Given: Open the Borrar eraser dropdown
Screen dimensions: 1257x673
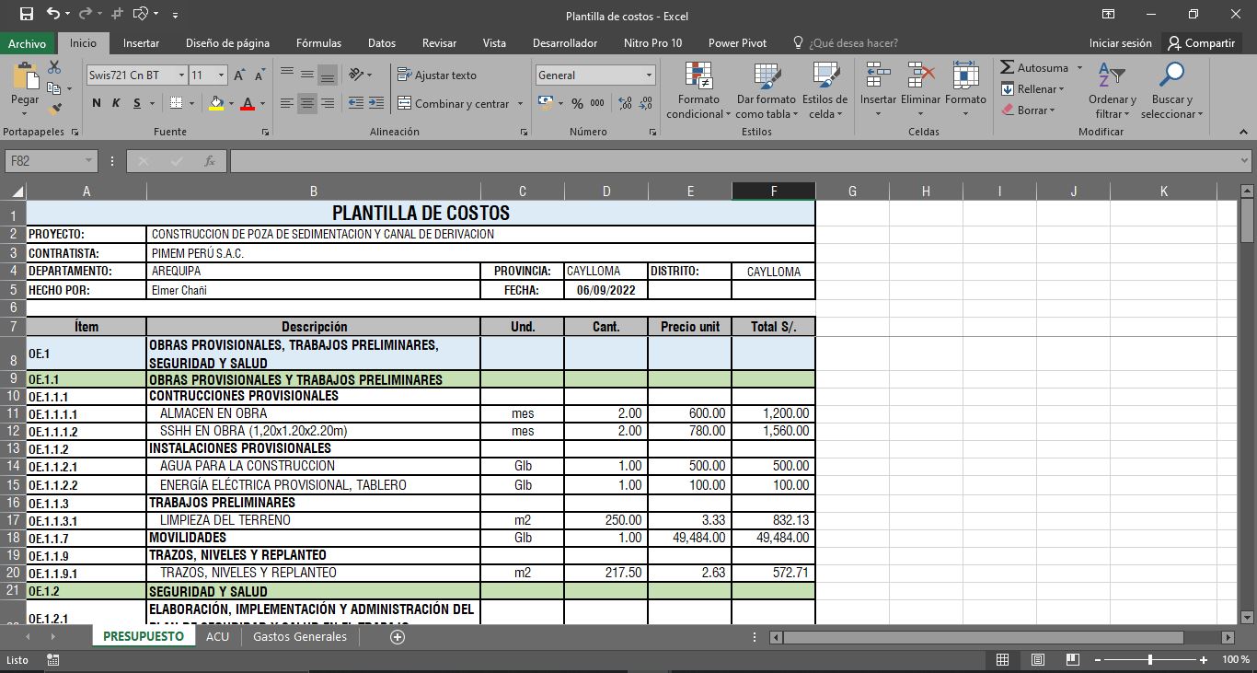Looking at the screenshot, I should pyautogui.click(x=1029, y=110).
